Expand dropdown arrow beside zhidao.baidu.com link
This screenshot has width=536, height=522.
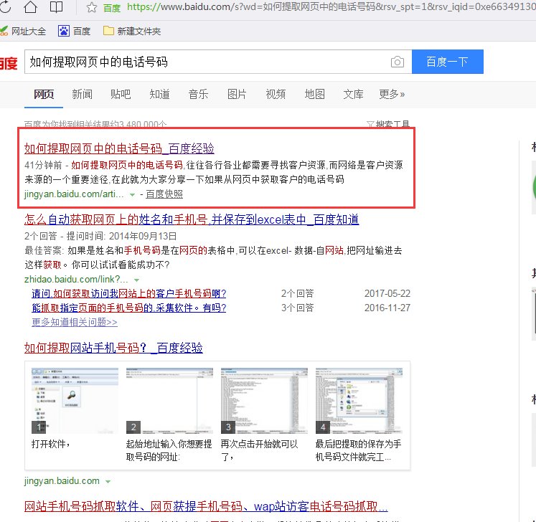[136, 280]
